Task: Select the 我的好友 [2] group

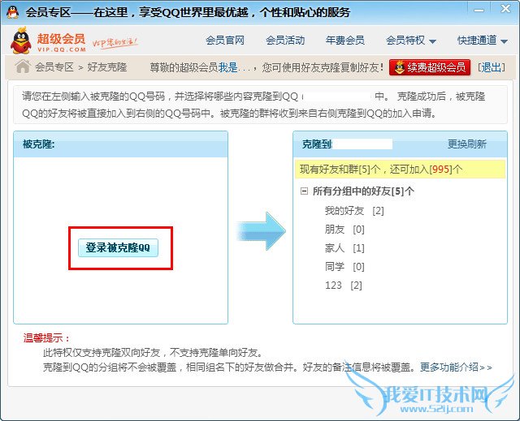Action: [354, 211]
